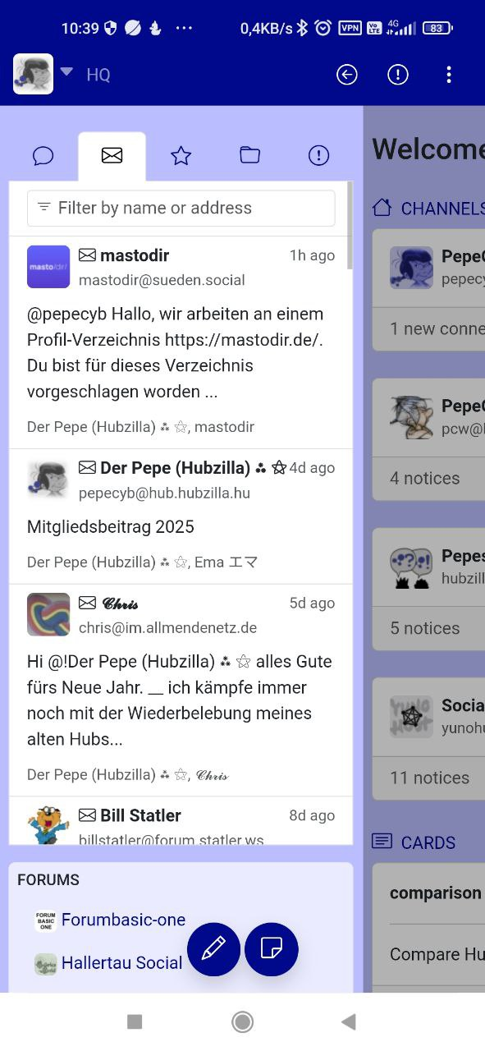Focus the Filter by name or address field

point(181,208)
